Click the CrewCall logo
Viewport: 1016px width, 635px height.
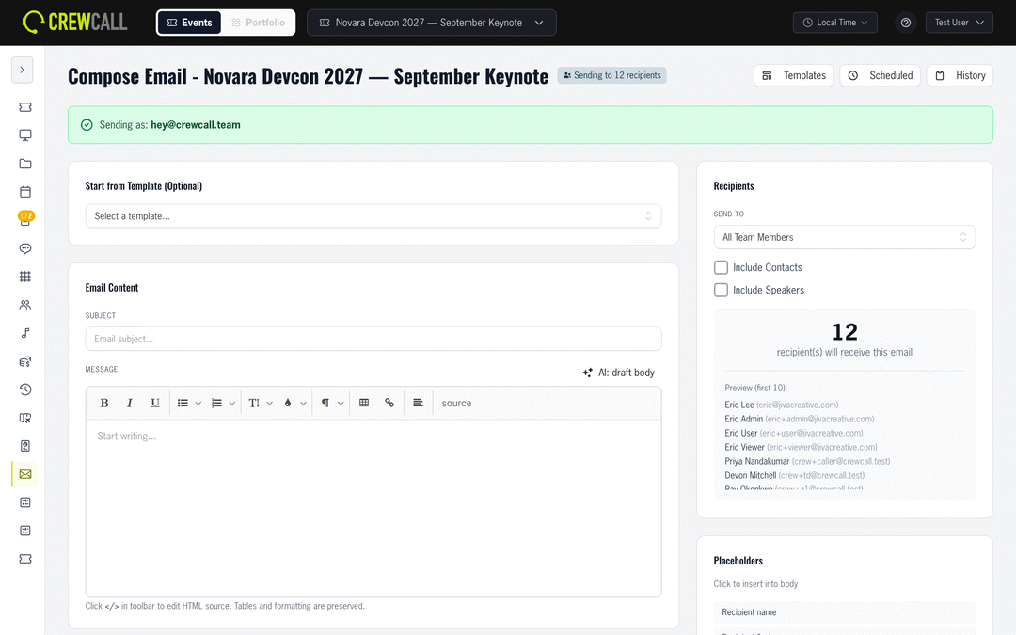coord(74,22)
